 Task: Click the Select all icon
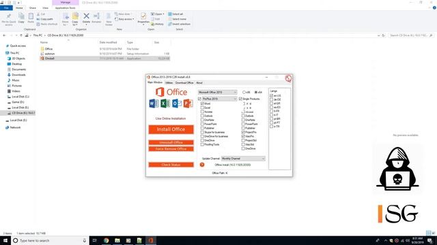click(170, 14)
